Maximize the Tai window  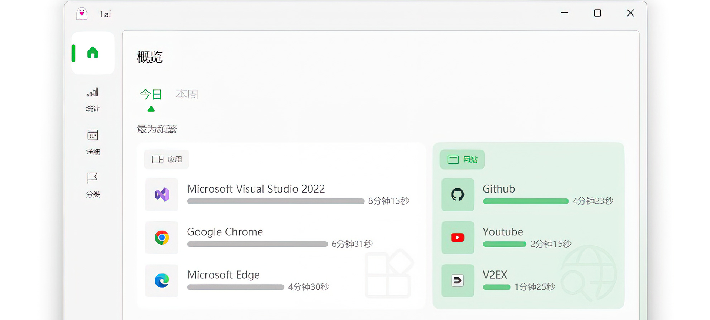click(x=597, y=13)
